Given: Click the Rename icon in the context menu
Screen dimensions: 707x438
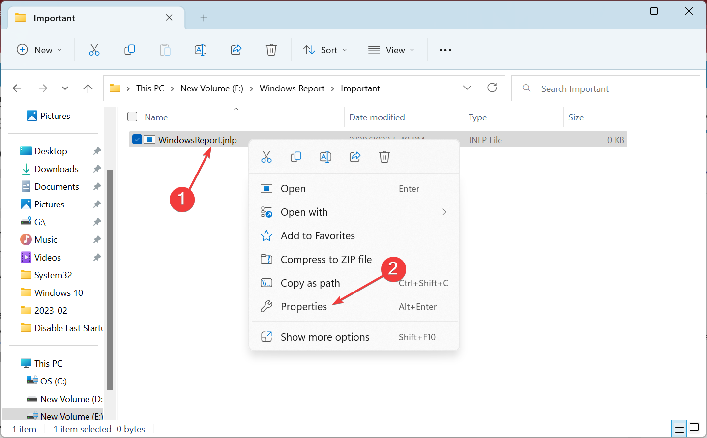Looking at the screenshot, I should pyautogui.click(x=325, y=157).
